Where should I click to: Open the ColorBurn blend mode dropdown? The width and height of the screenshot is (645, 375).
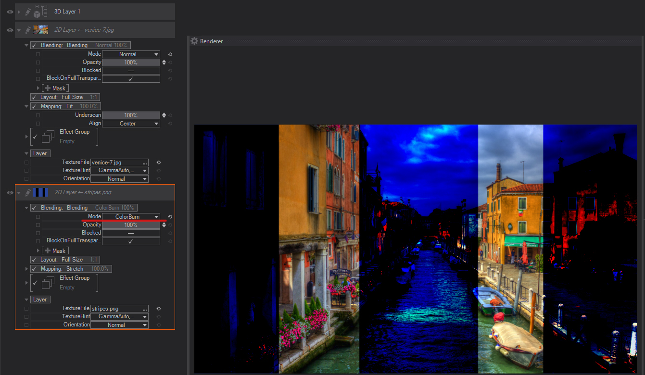[x=131, y=217]
